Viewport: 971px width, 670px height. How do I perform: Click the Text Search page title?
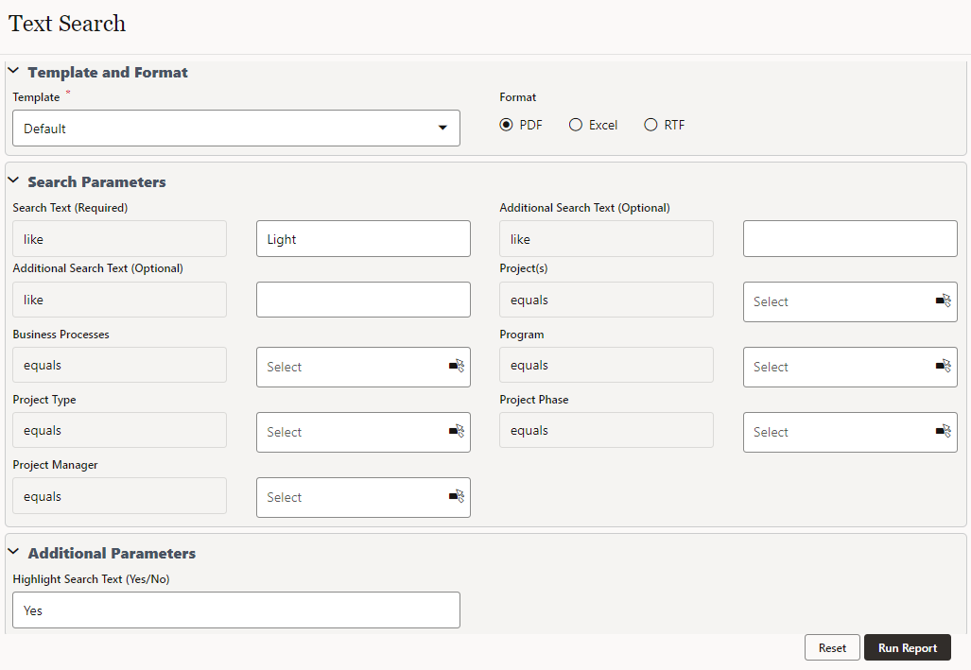click(66, 24)
